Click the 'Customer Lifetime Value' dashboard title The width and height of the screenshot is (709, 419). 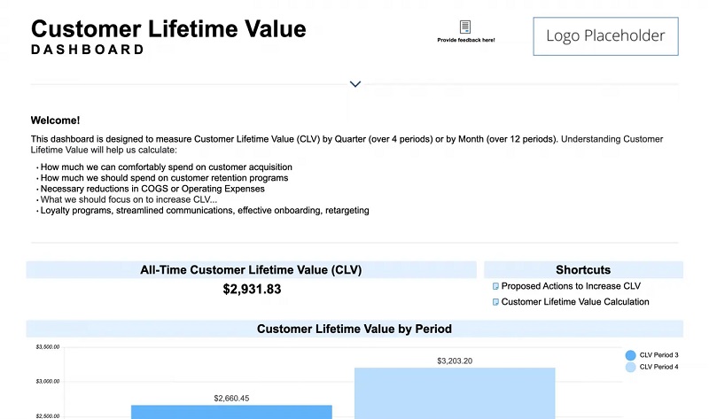(168, 28)
